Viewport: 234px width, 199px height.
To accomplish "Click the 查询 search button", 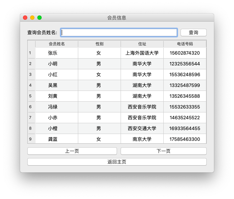I will pyautogui.click(x=193, y=33).
